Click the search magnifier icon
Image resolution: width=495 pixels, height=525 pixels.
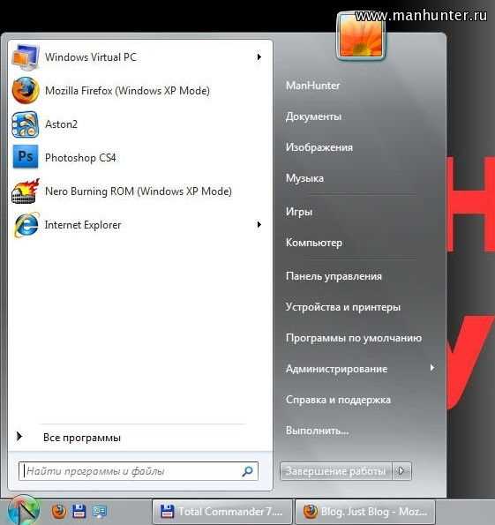[x=247, y=471]
